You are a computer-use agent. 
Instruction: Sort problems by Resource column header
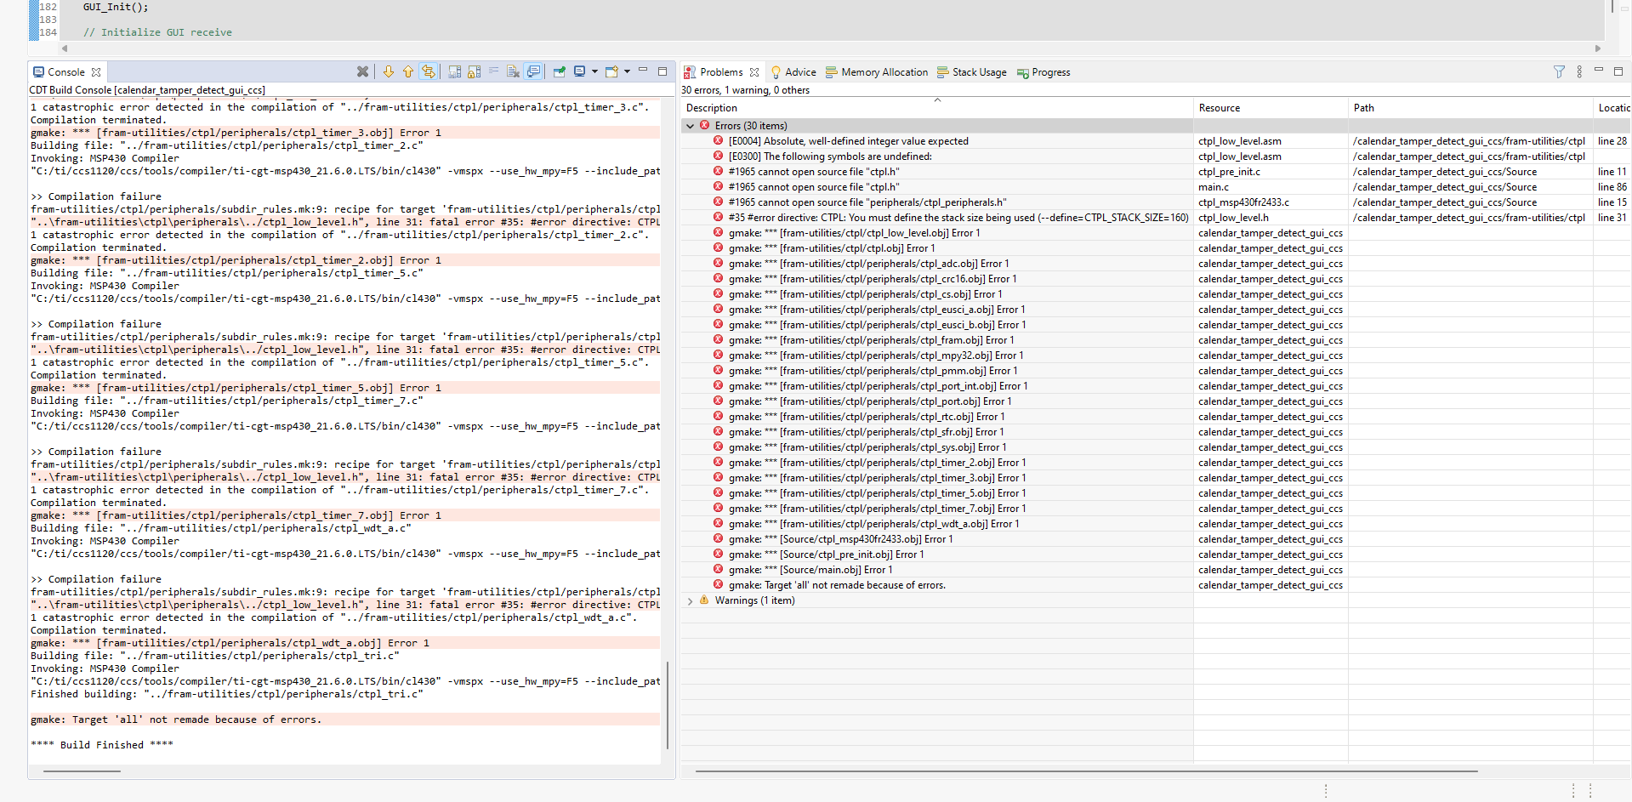point(1271,108)
